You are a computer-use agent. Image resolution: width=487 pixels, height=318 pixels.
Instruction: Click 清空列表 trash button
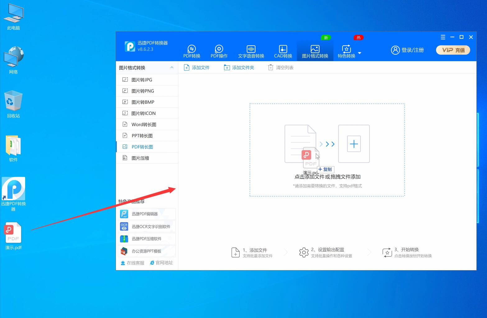(x=281, y=67)
